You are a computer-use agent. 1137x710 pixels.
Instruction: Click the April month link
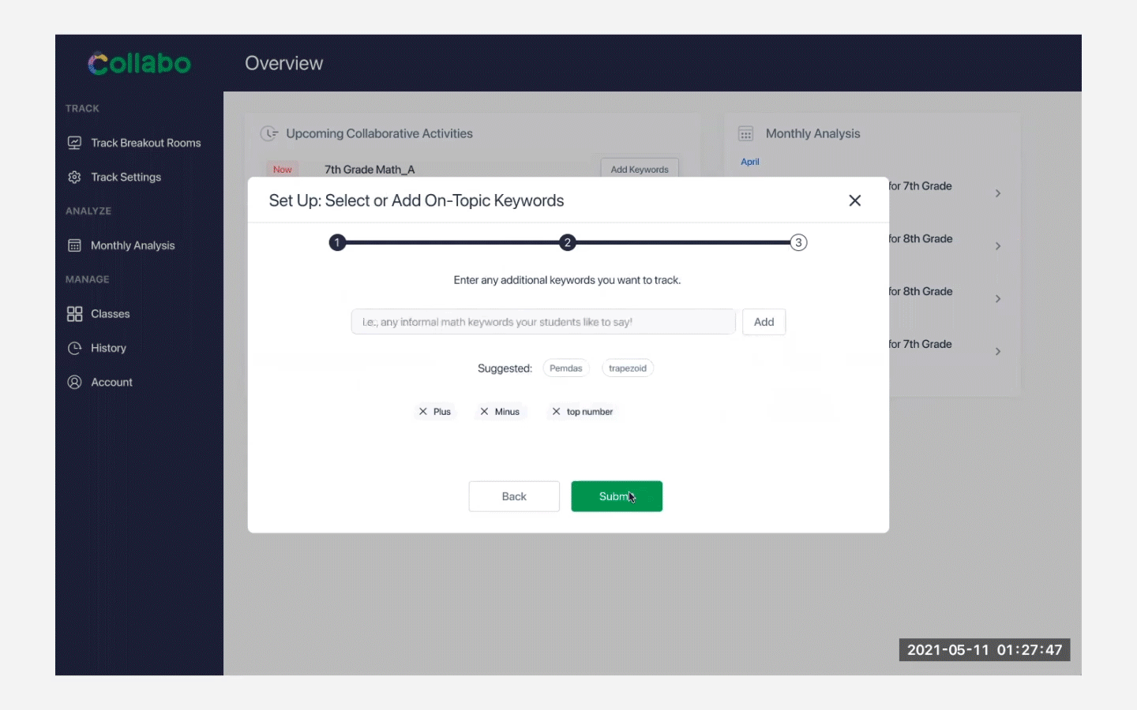click(x=750, y=162)
